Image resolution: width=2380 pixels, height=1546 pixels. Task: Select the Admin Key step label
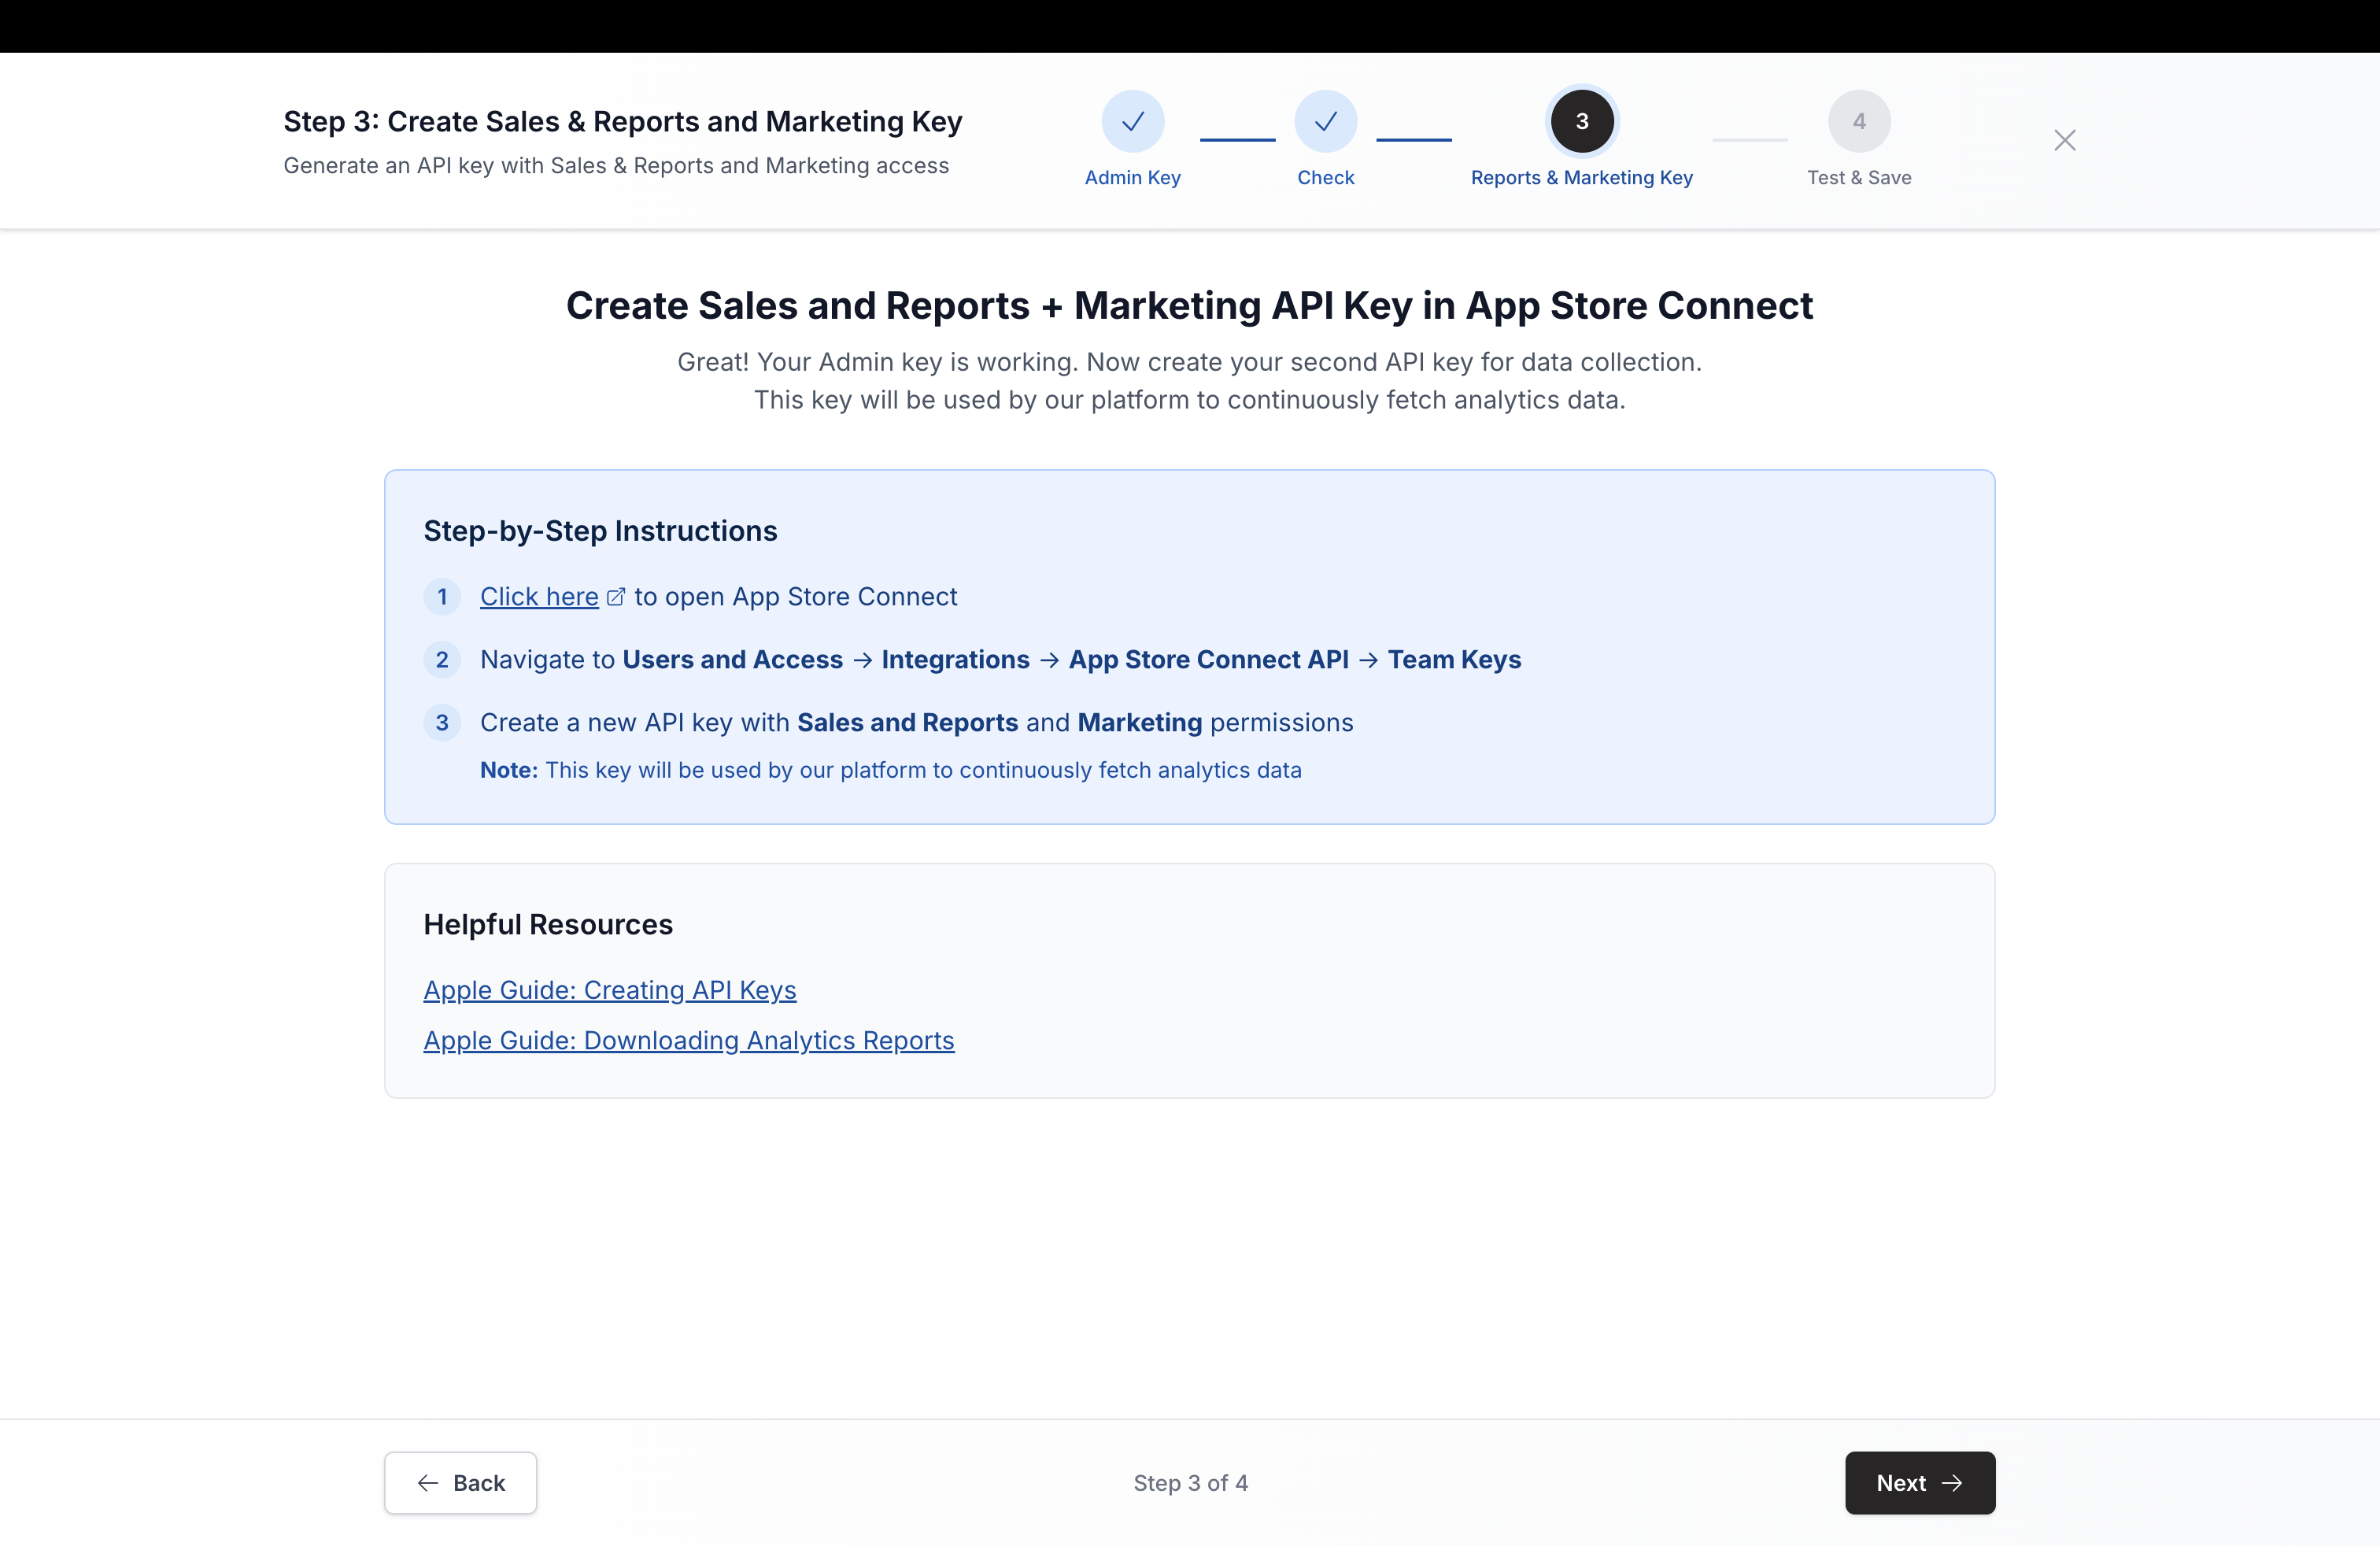click(1132, 177)
